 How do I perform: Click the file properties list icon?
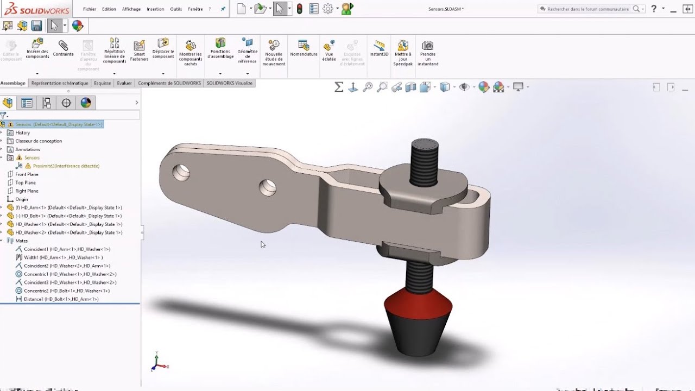pyautogui.click(x=313, y=9)
